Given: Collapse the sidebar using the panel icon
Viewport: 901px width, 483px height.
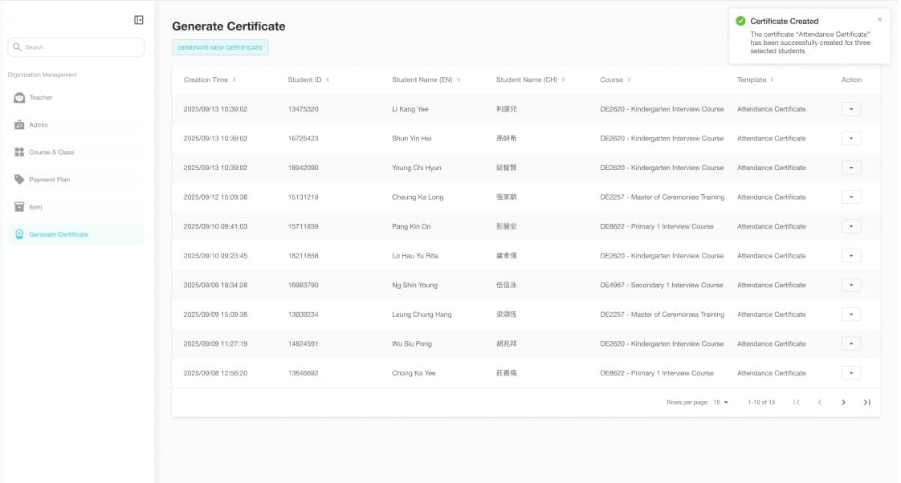Looking at the screenshot, I should click(138, 19).
